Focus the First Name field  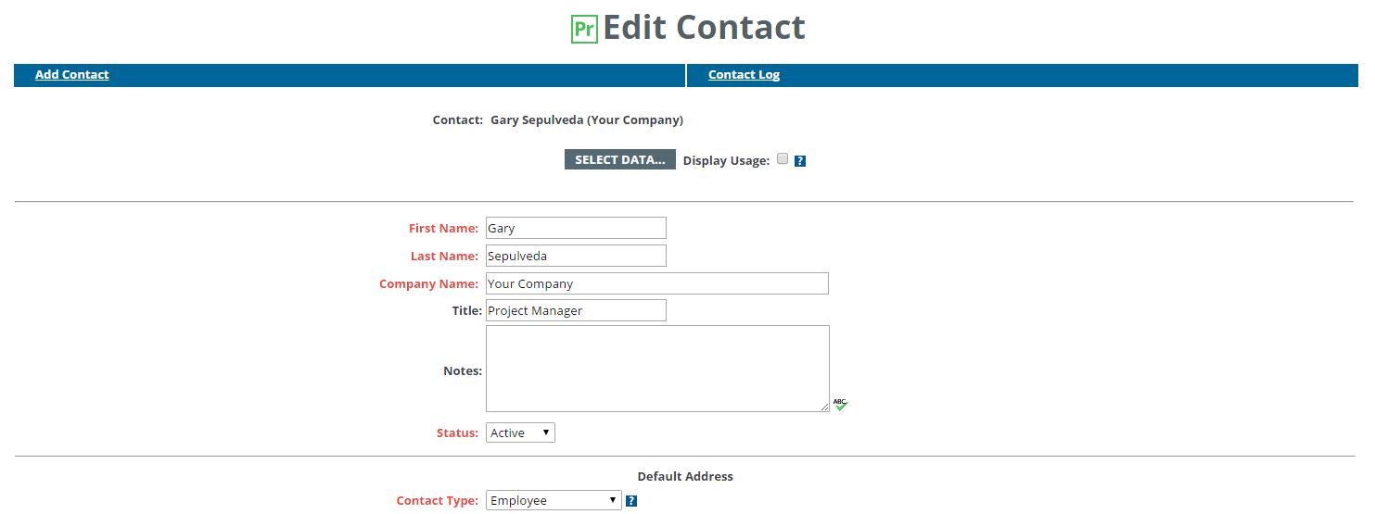[576, 228]
